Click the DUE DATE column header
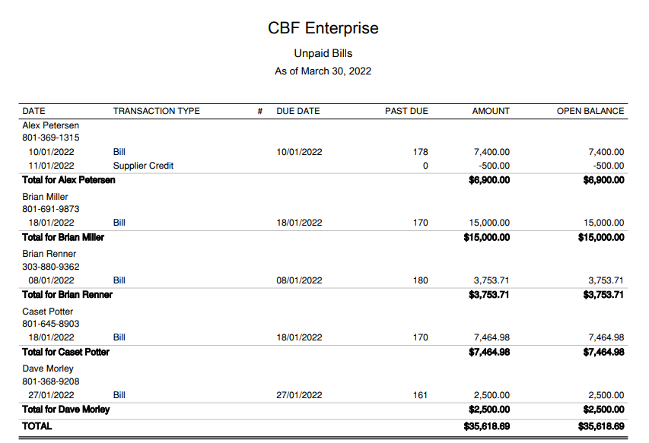 (298, 111)
